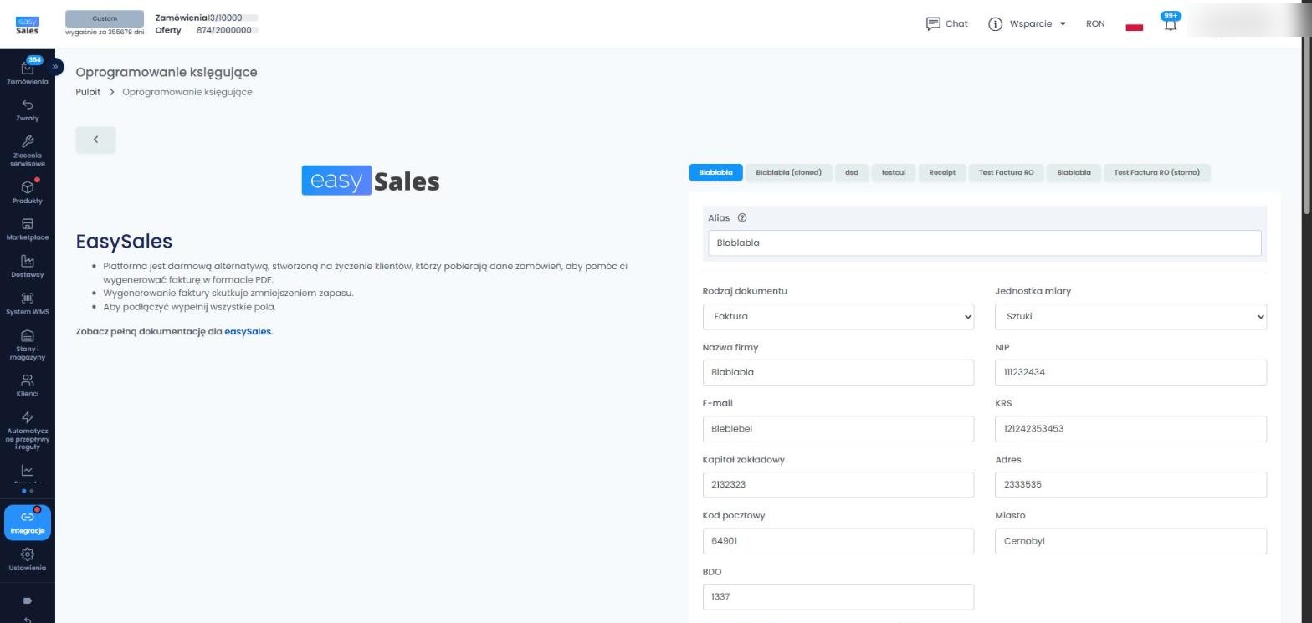1312x623 pixels.
Task: Click into the Alias input field
Action: [x=984, y=243]
